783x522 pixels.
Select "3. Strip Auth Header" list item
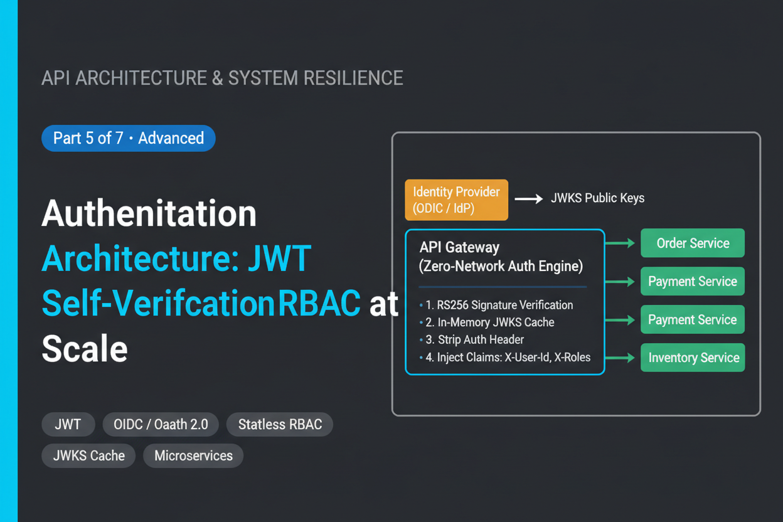click(x=475, y=339)
